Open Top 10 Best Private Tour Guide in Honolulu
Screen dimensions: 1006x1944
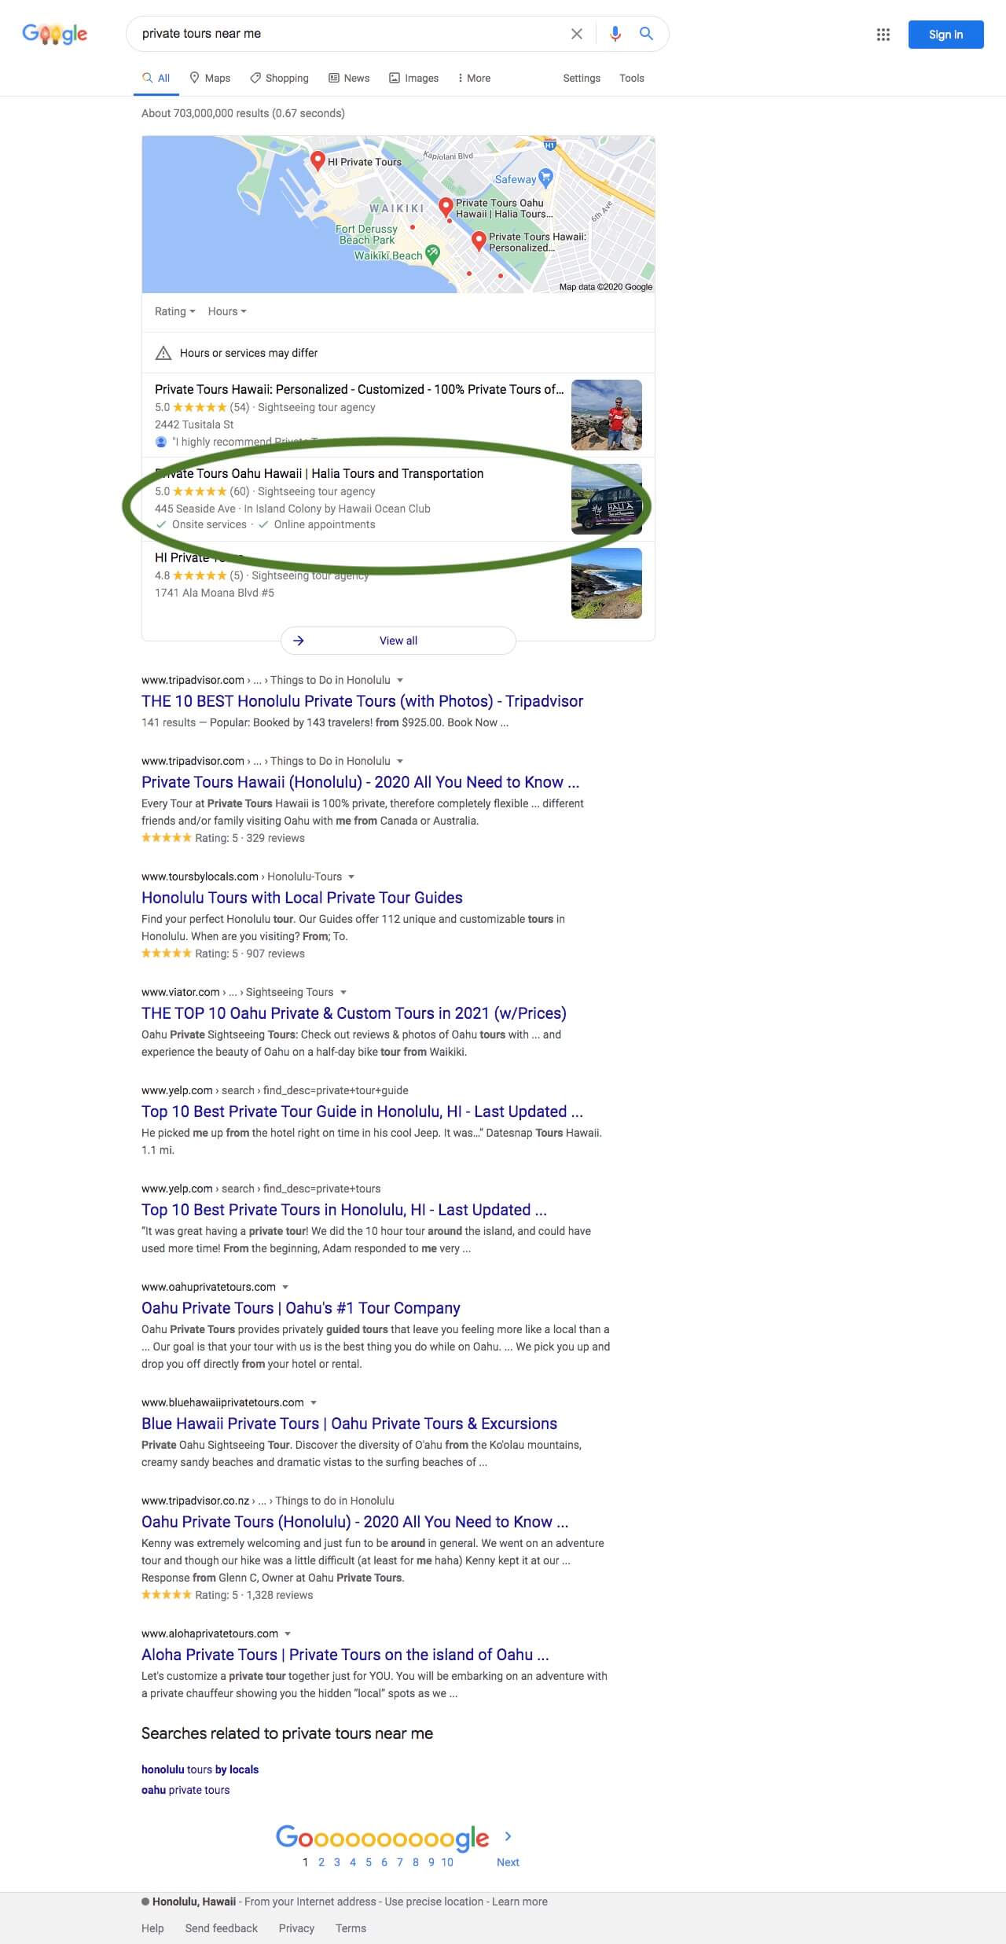tap(362, 1112)
